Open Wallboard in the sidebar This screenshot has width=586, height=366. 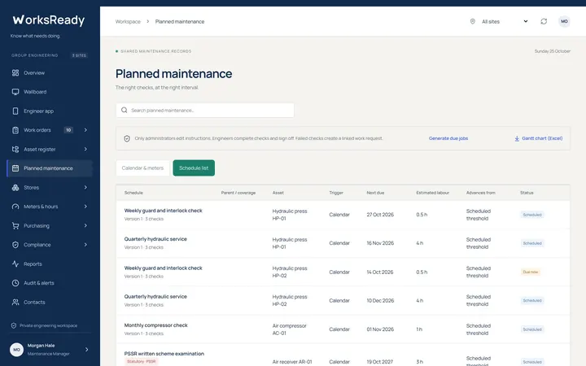pyautogui.click(x=50, y=92)
